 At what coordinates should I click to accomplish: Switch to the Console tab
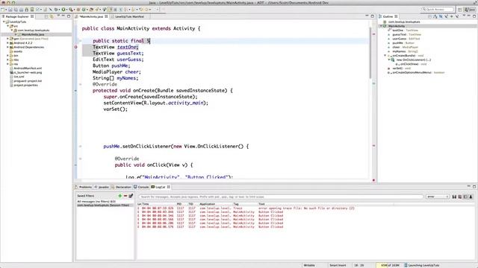click(141, 187)
